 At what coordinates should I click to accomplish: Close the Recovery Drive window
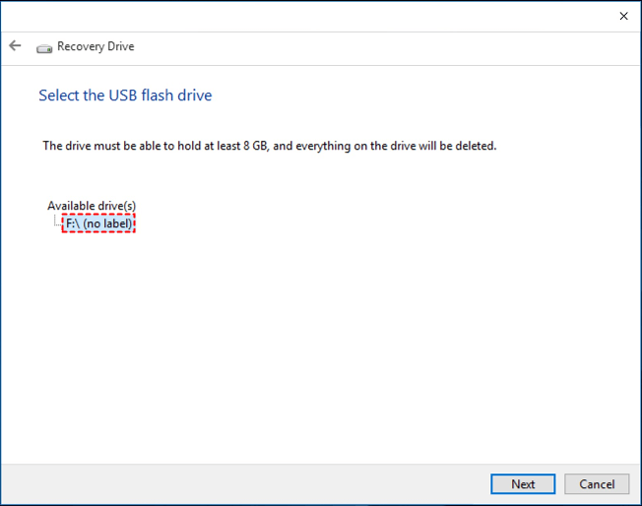coord(623,16)
